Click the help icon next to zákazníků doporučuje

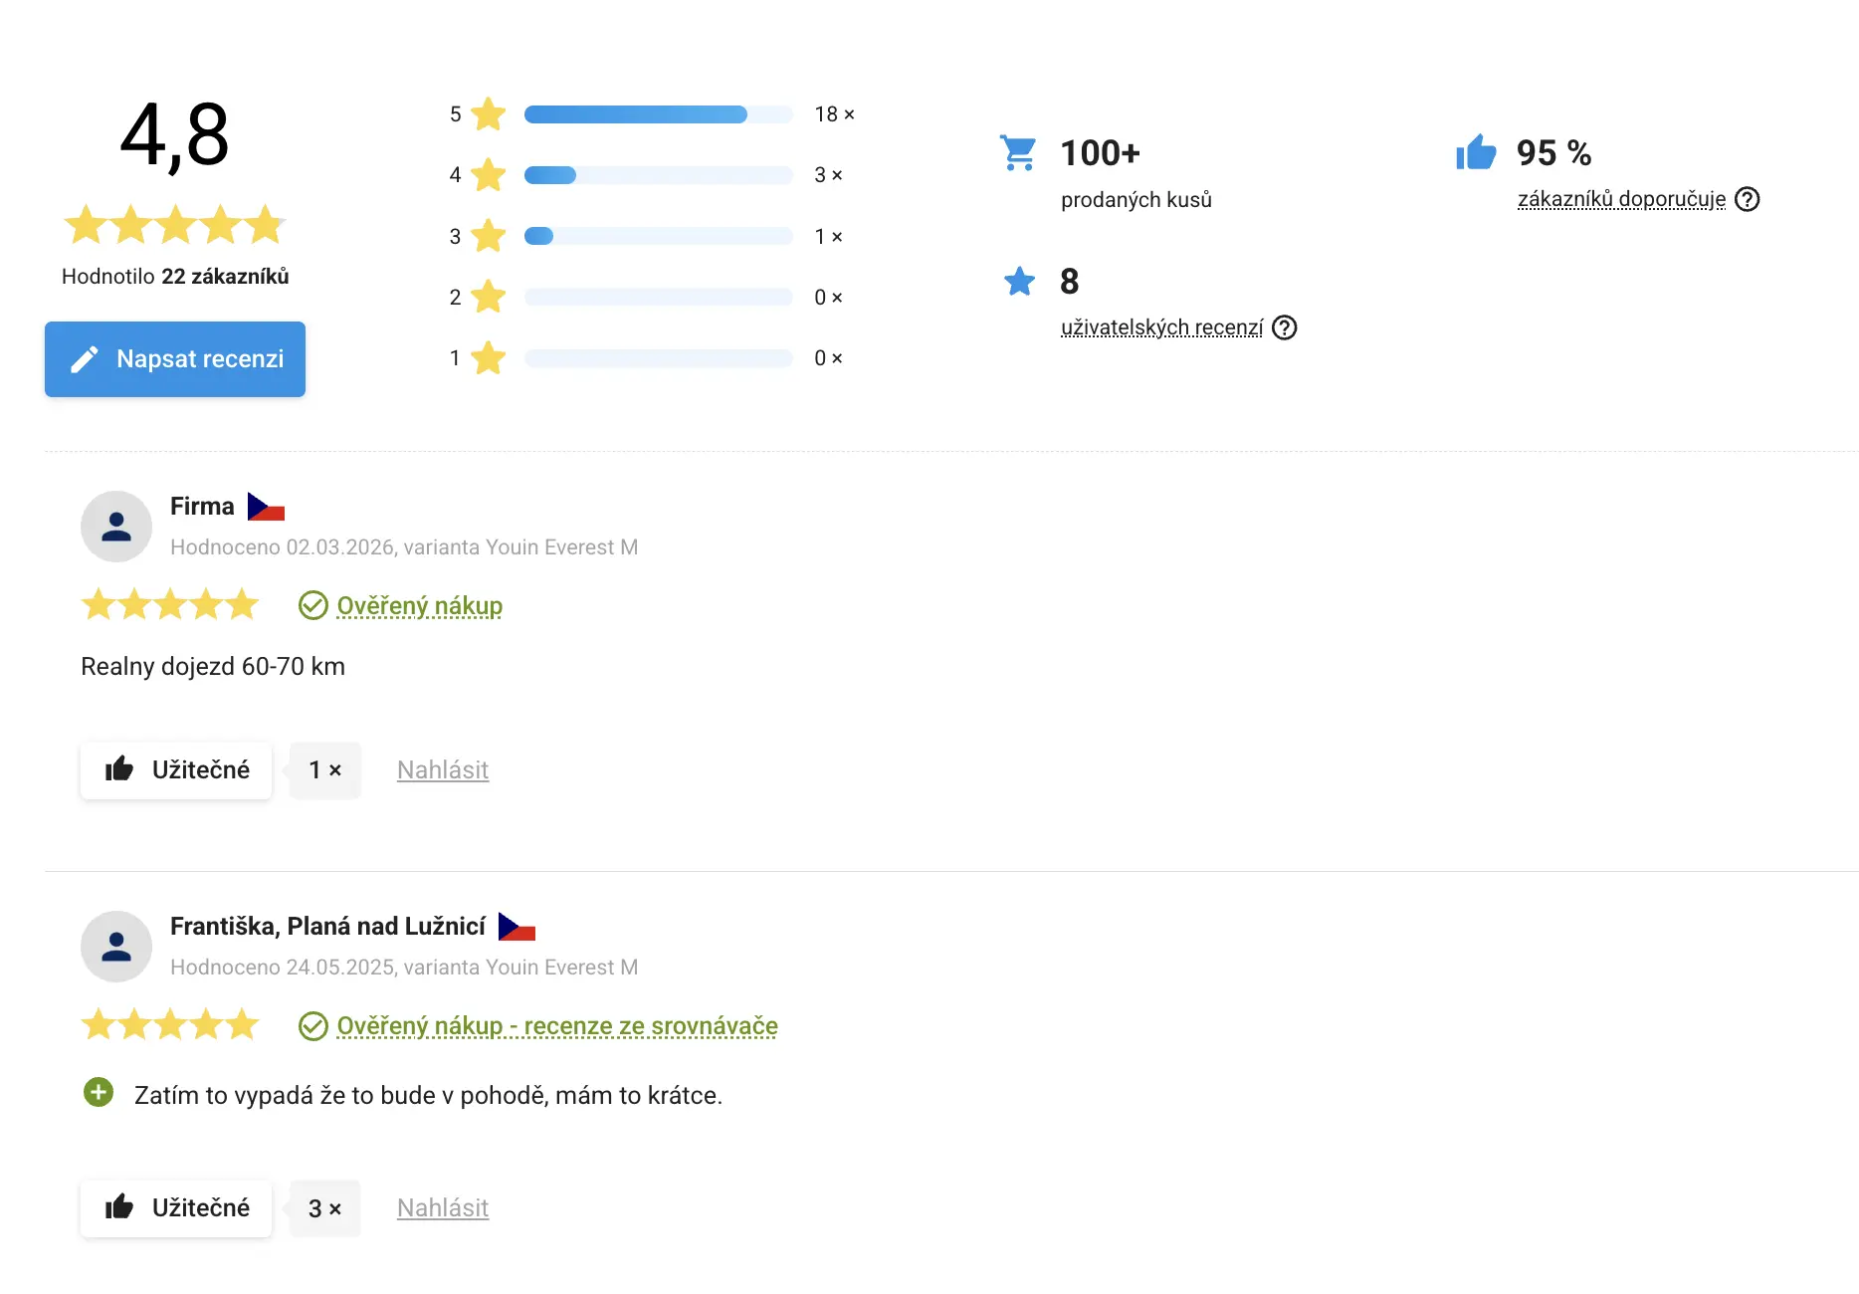1747,199
